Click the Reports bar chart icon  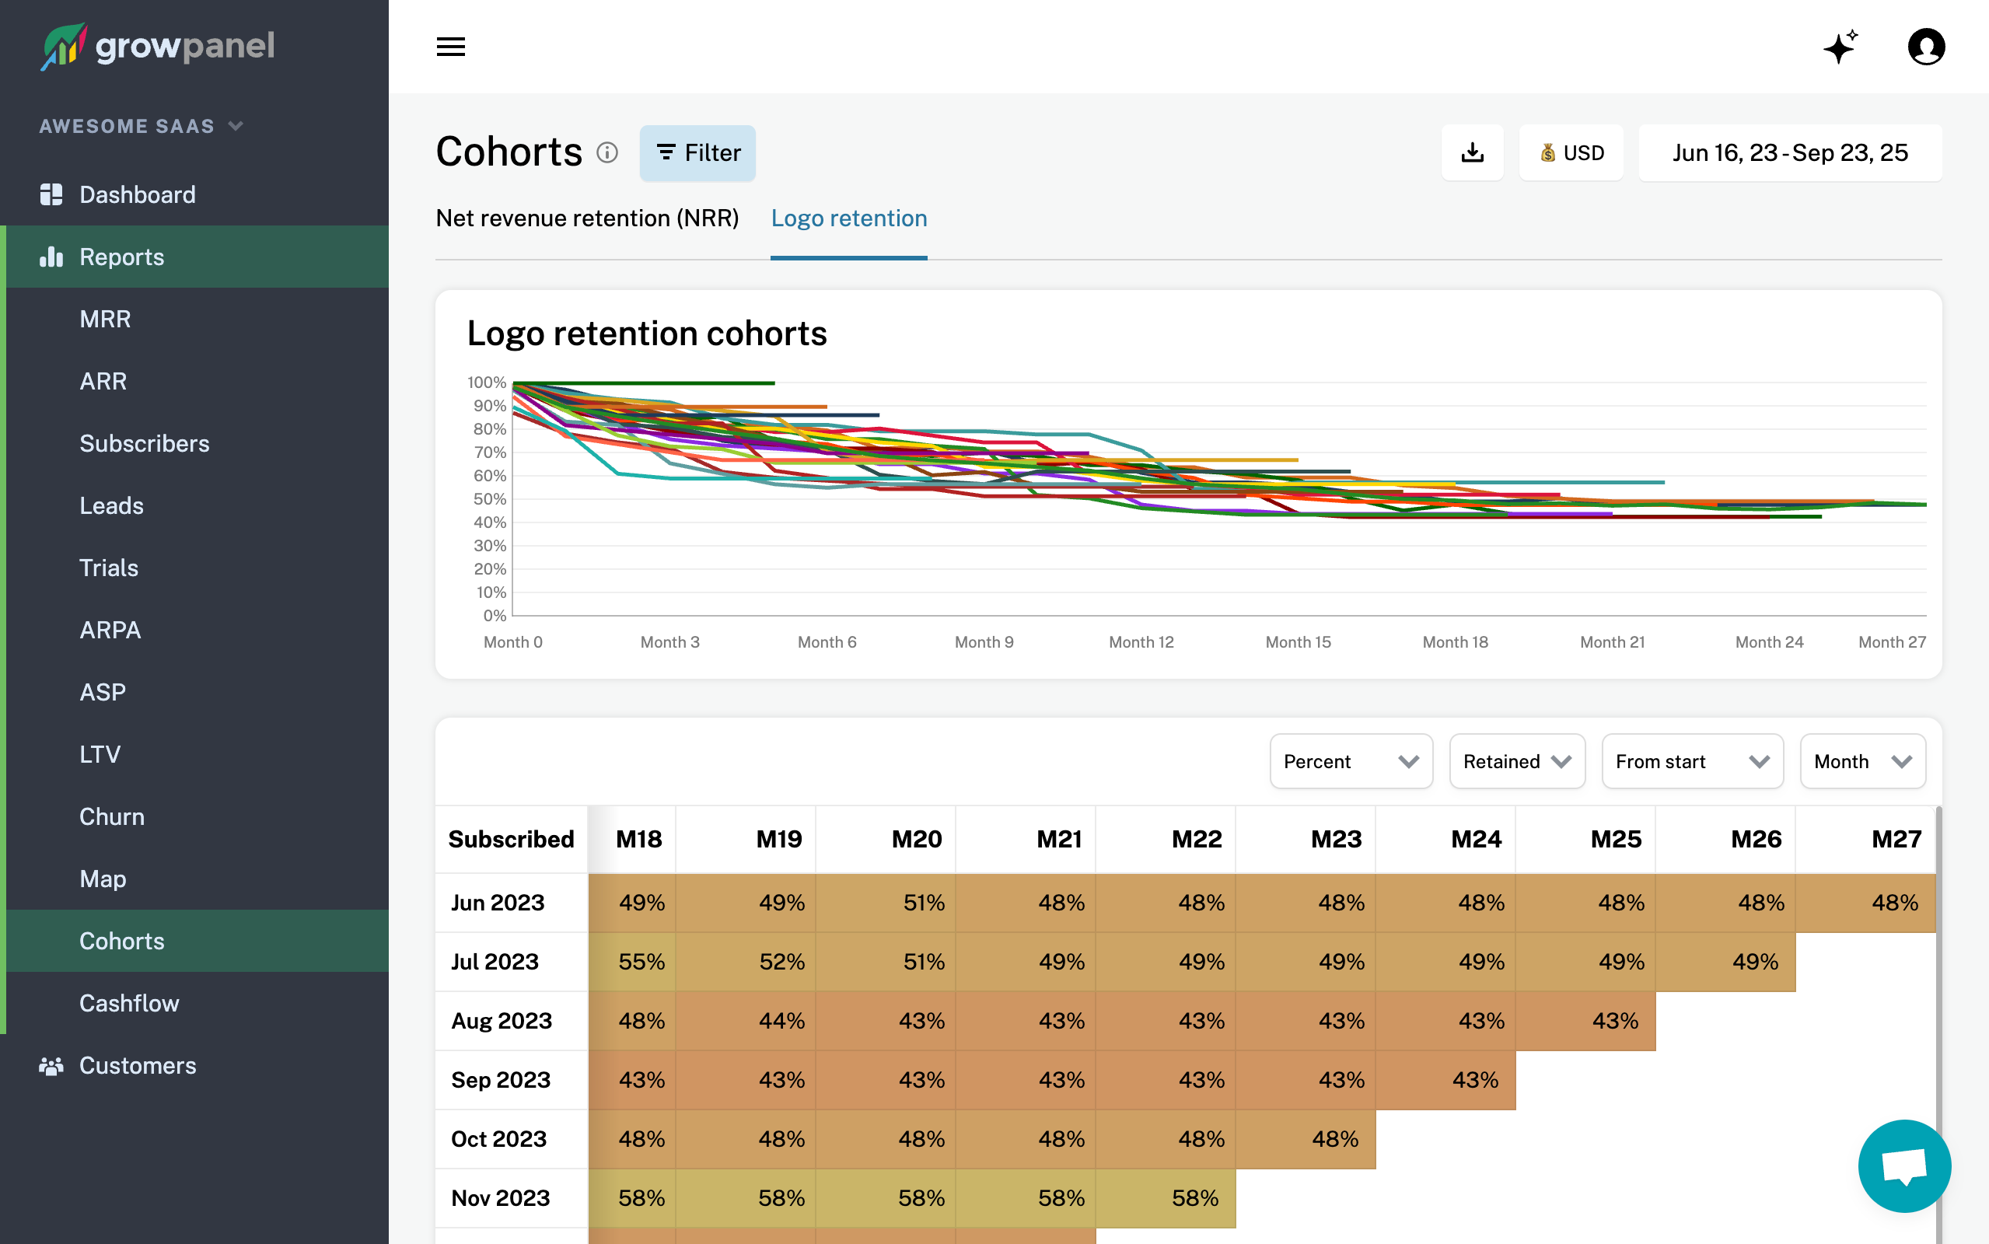[51, 257]
